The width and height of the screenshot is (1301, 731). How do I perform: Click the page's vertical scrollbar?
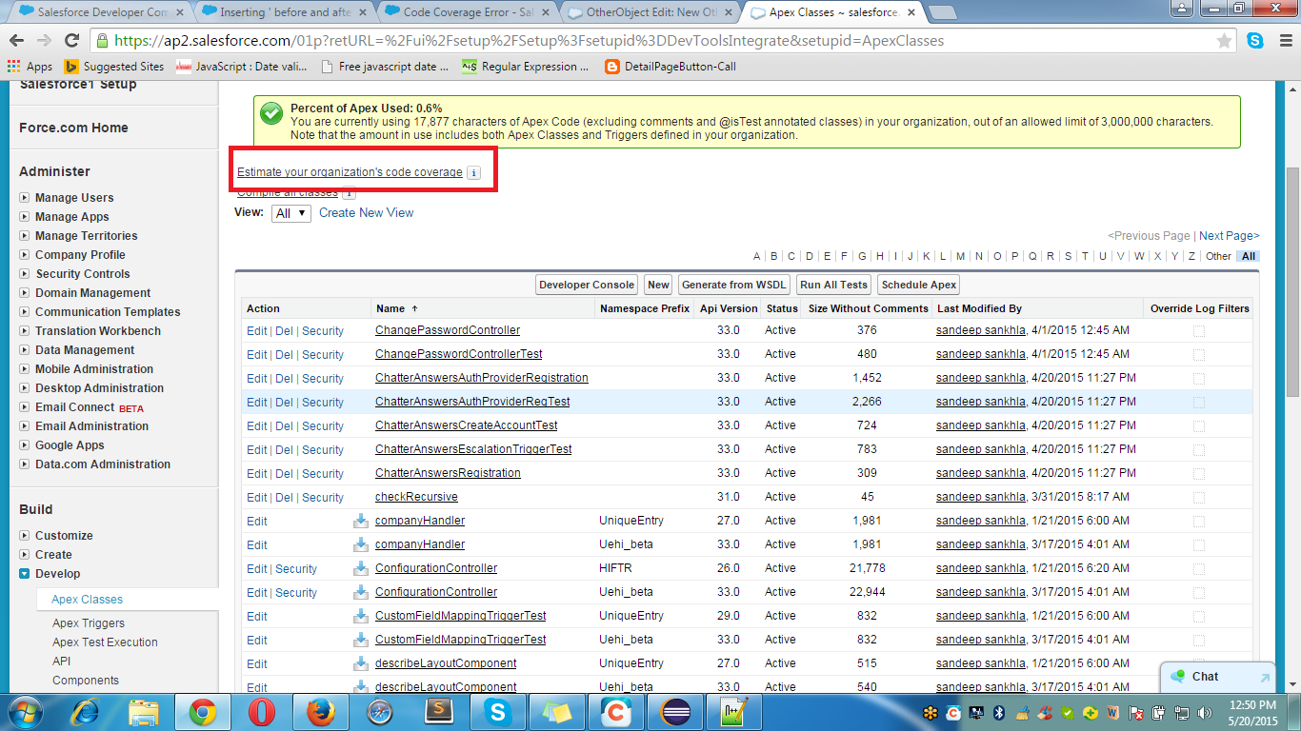[1292, 282]
